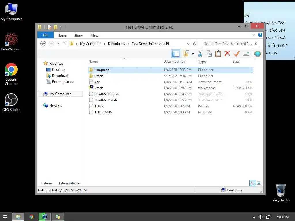This screenshot has height=221, width=295.
Task: Select My Computer in the navigation pane
Action: tap(60, 94)
